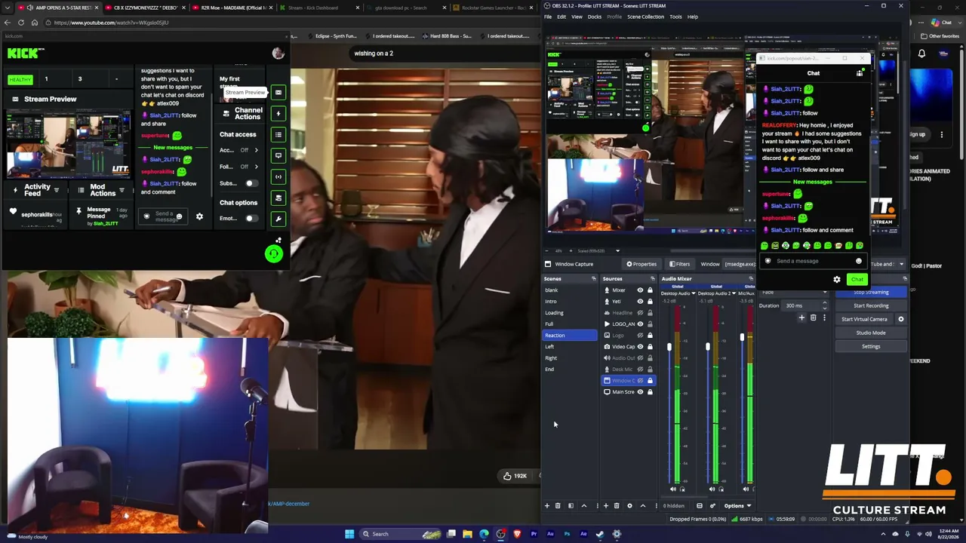Toggle visibility of Mixer source

point(640,290)
